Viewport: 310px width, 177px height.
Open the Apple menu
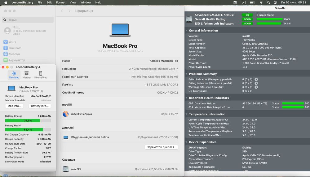[x=6, y=2]
